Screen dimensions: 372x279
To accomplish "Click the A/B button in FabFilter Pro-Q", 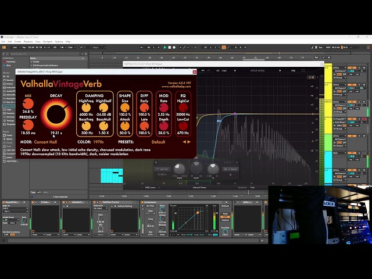I will click(x=217, y=70).
